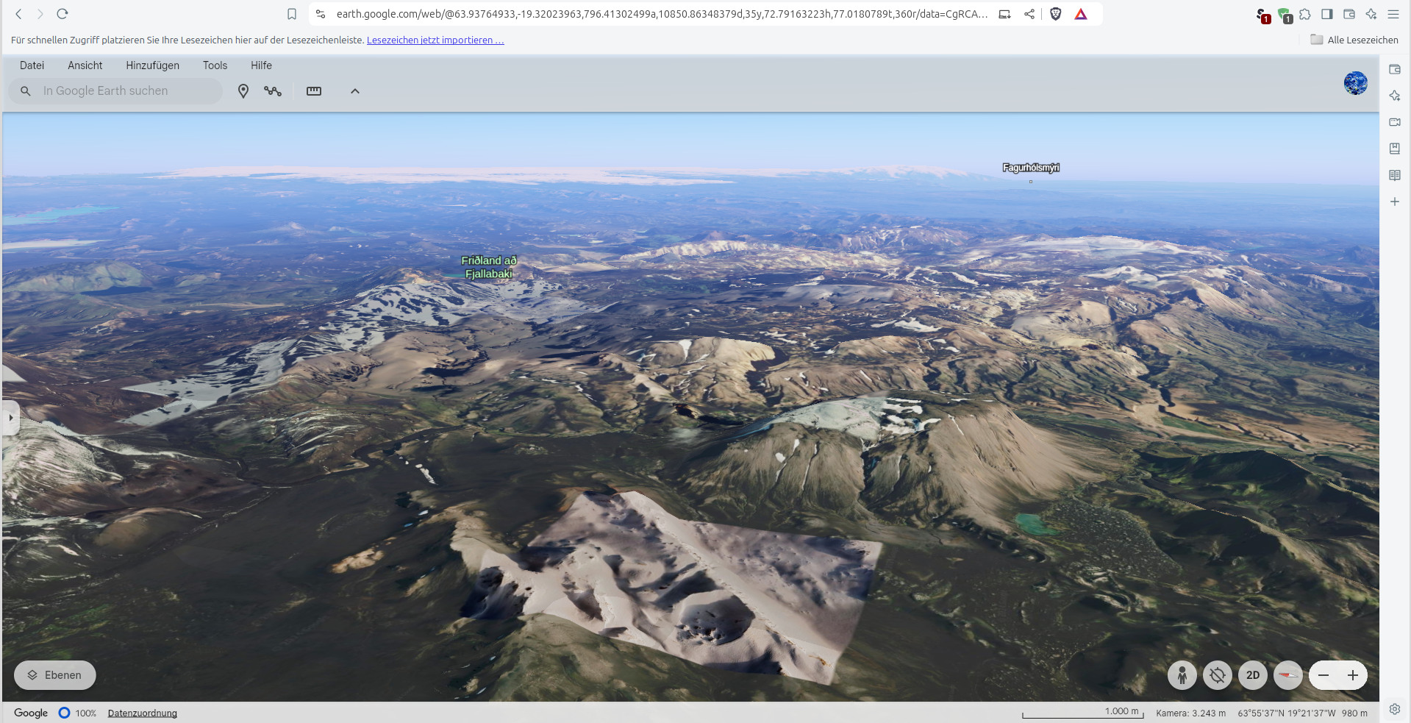Open the bookmarks icon in the right sidebar
Image resolution: width=1411 pixels, height=723 pixels.
pos(1395,149)
